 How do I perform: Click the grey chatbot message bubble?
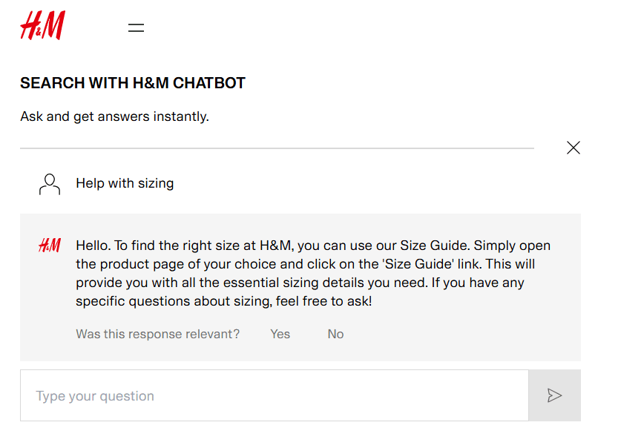coord(297,288)
